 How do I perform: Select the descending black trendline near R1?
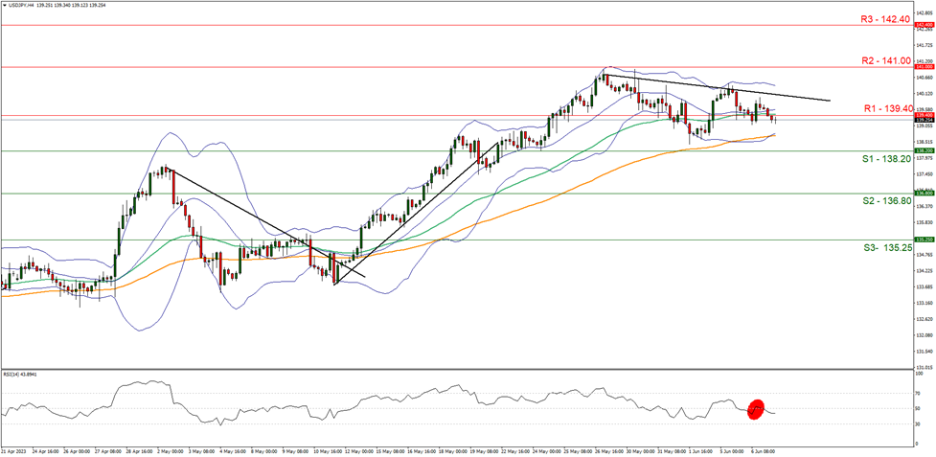[719, 87]
